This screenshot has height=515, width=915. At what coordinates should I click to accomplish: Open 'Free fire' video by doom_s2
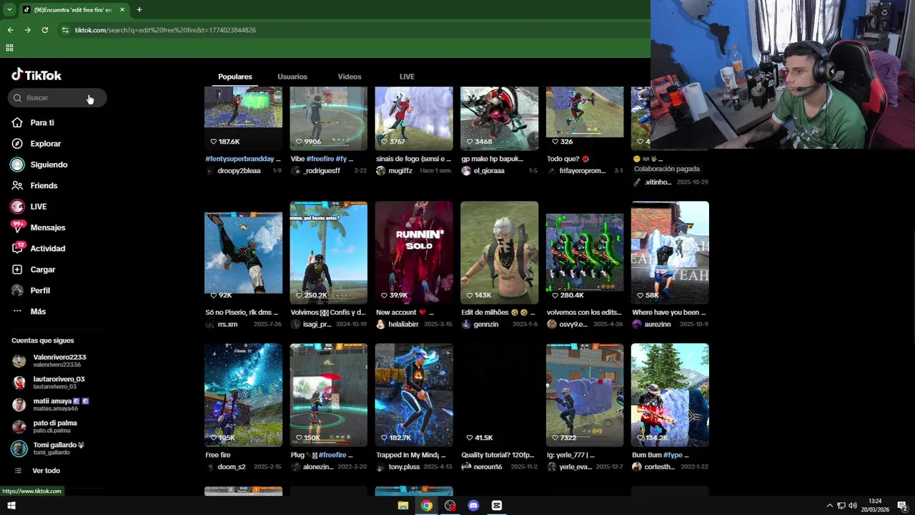point(243,395)
